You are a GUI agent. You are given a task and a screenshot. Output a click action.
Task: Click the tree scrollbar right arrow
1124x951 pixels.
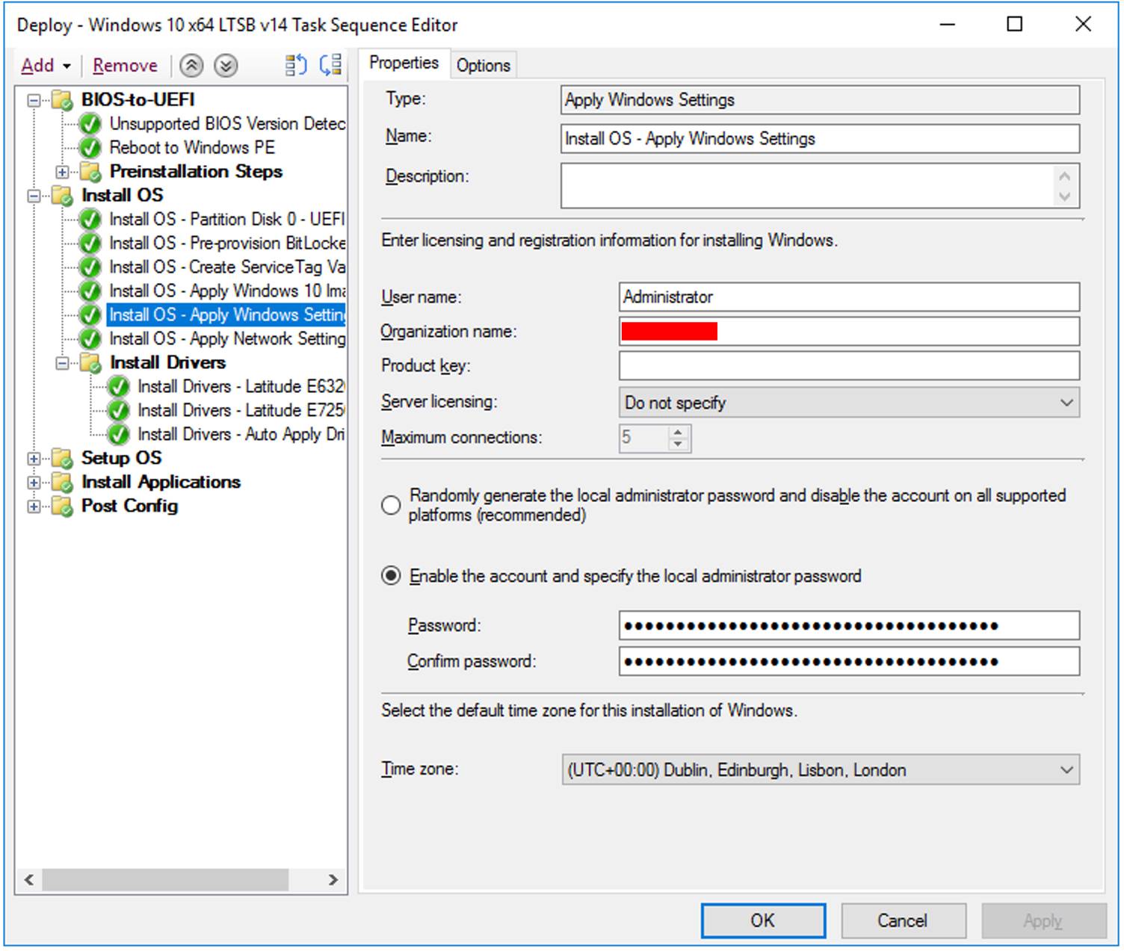click(x=333, y=880)
